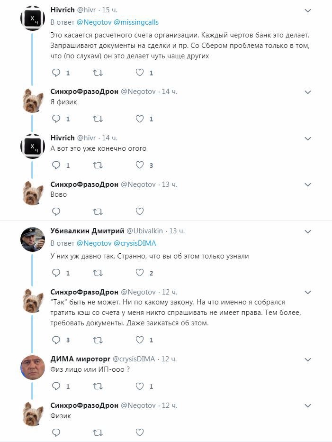Reply to the 'Вово' tweet
The image size is (332, 442).
[56, 212]
